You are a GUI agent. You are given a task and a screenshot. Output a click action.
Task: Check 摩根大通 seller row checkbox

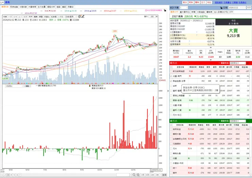tap(171, 134)
